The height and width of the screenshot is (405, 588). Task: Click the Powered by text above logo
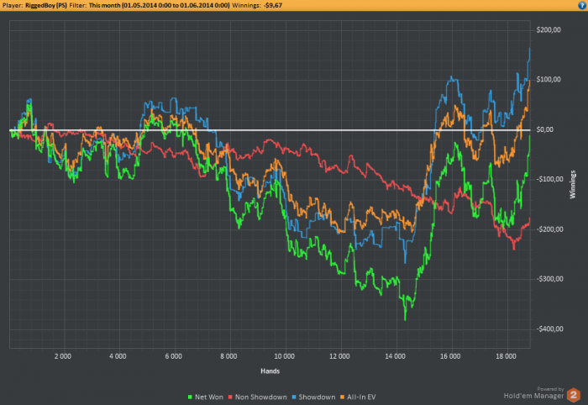pyautogui.click(x=550, y=389)
